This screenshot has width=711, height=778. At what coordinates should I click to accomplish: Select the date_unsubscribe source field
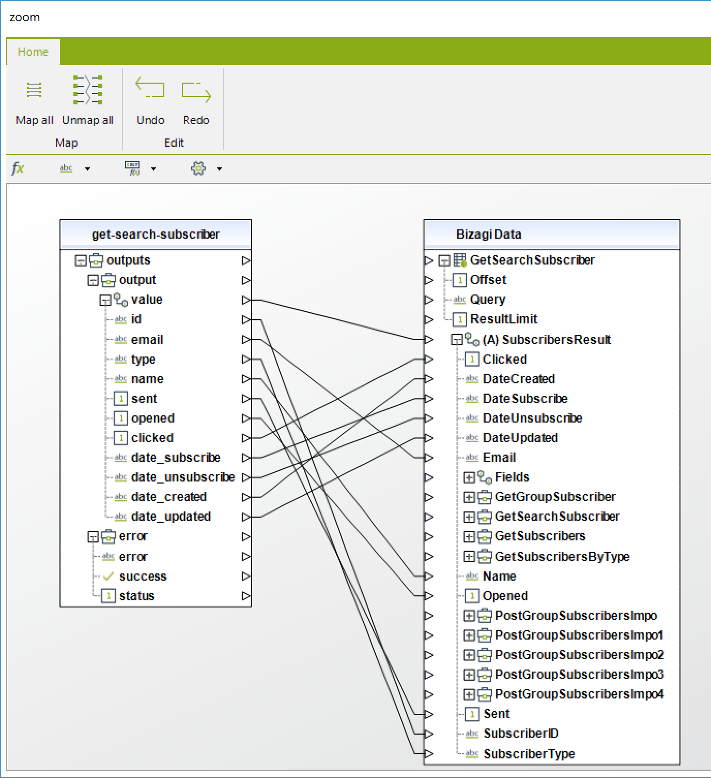(183, 477)
